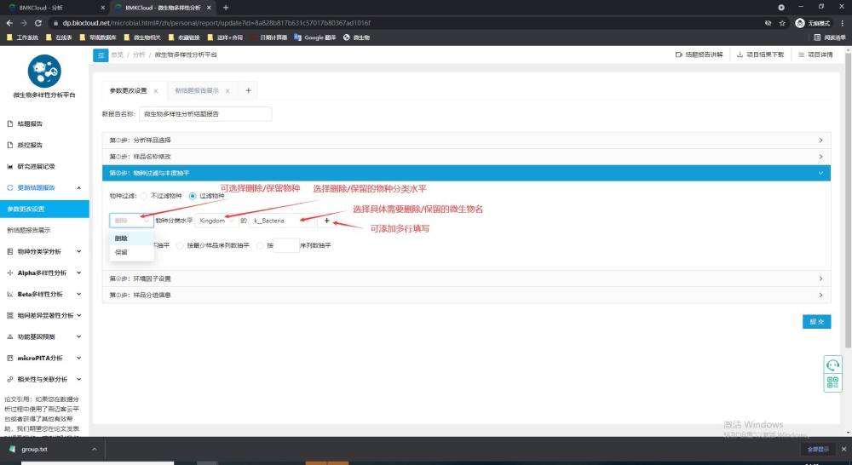Click the blue 提交 submit button
Screen dimensions: 852x465
click(x=816, y=322)
